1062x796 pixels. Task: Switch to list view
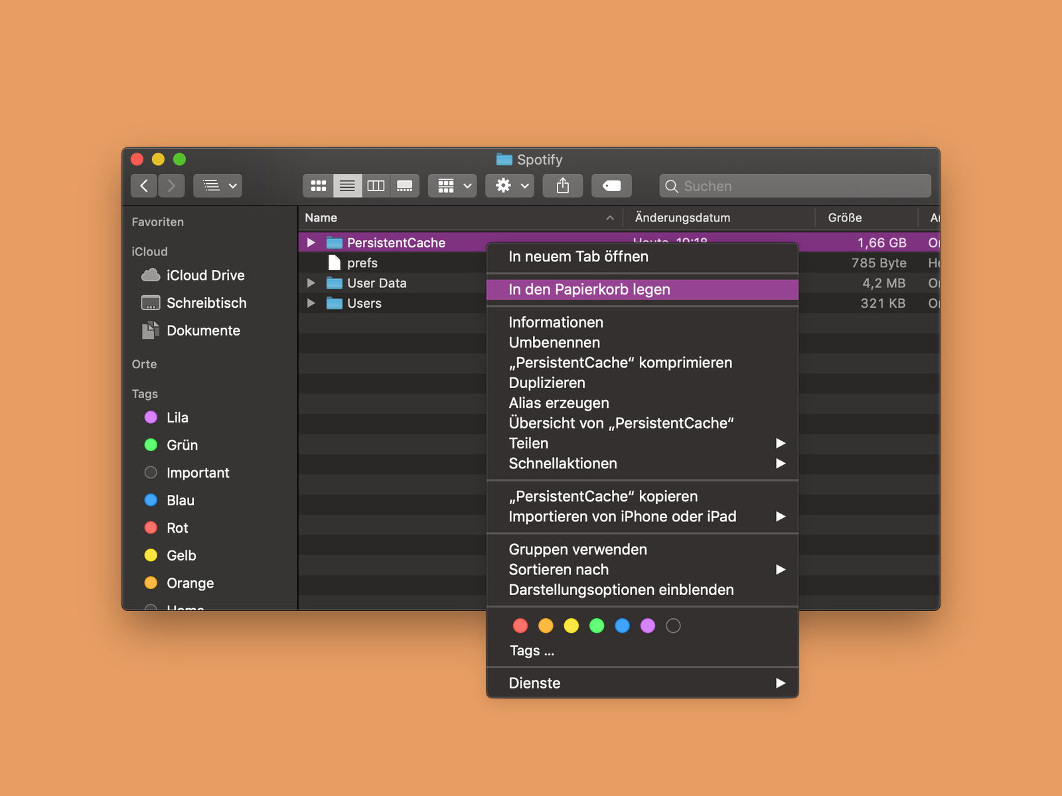[347, 186]
